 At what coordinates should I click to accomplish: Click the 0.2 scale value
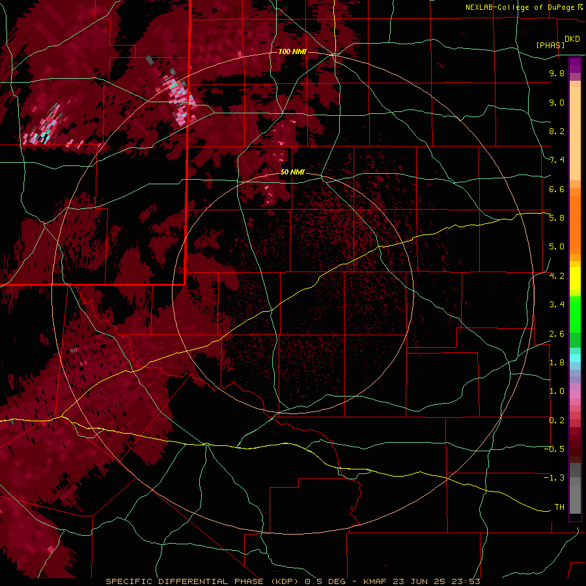pyautogui.click(x=557, y=421)
